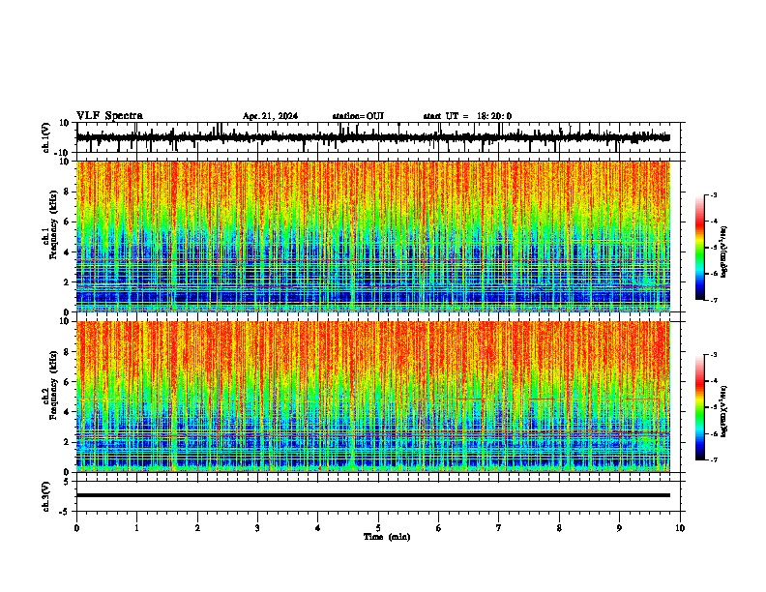Click the "6" tick on the time axis

(x=439, y=528)
